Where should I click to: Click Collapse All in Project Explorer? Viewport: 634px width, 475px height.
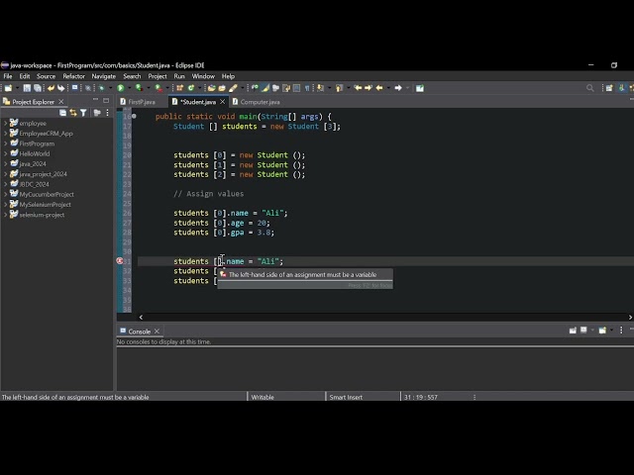pyautogui.click(x=62, y=113)
